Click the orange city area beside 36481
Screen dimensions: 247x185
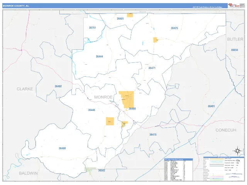(130, 15)
